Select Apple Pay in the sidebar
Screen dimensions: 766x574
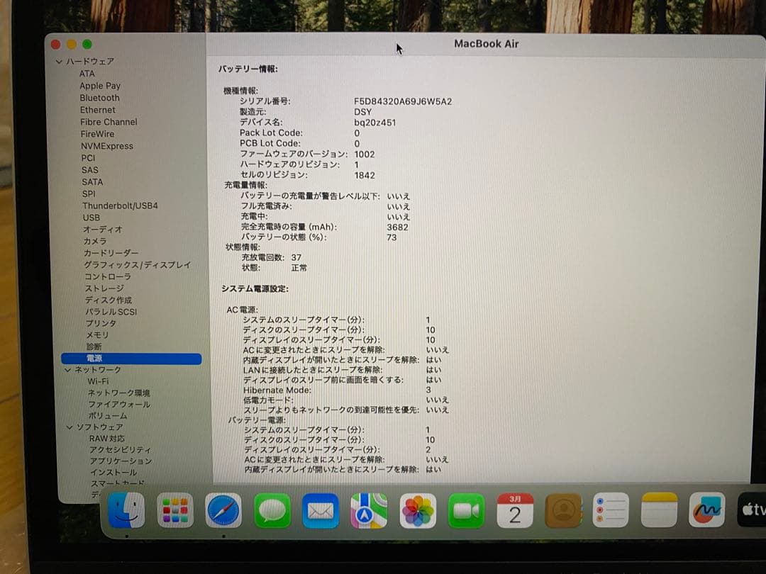pos(100,86)
